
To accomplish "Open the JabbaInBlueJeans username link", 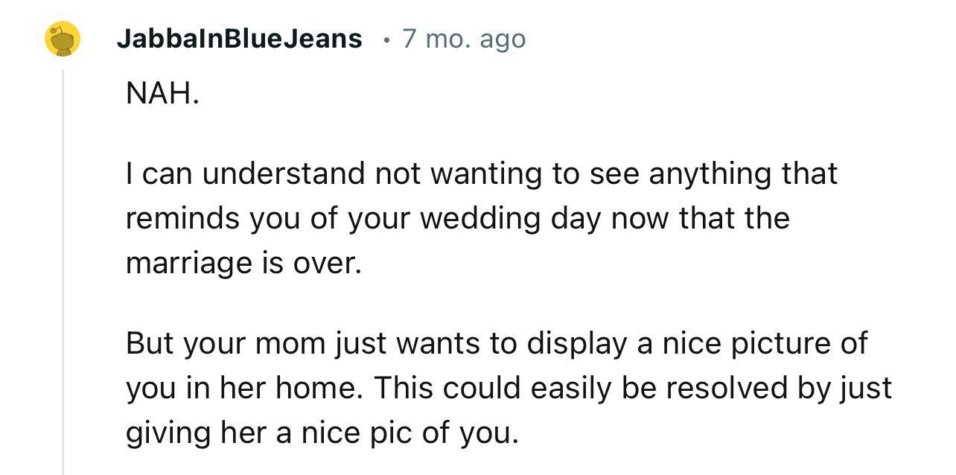I will (238, 39).
